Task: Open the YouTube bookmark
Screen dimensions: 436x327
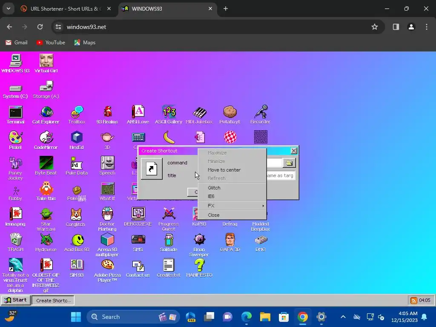Action: [51, 43]
